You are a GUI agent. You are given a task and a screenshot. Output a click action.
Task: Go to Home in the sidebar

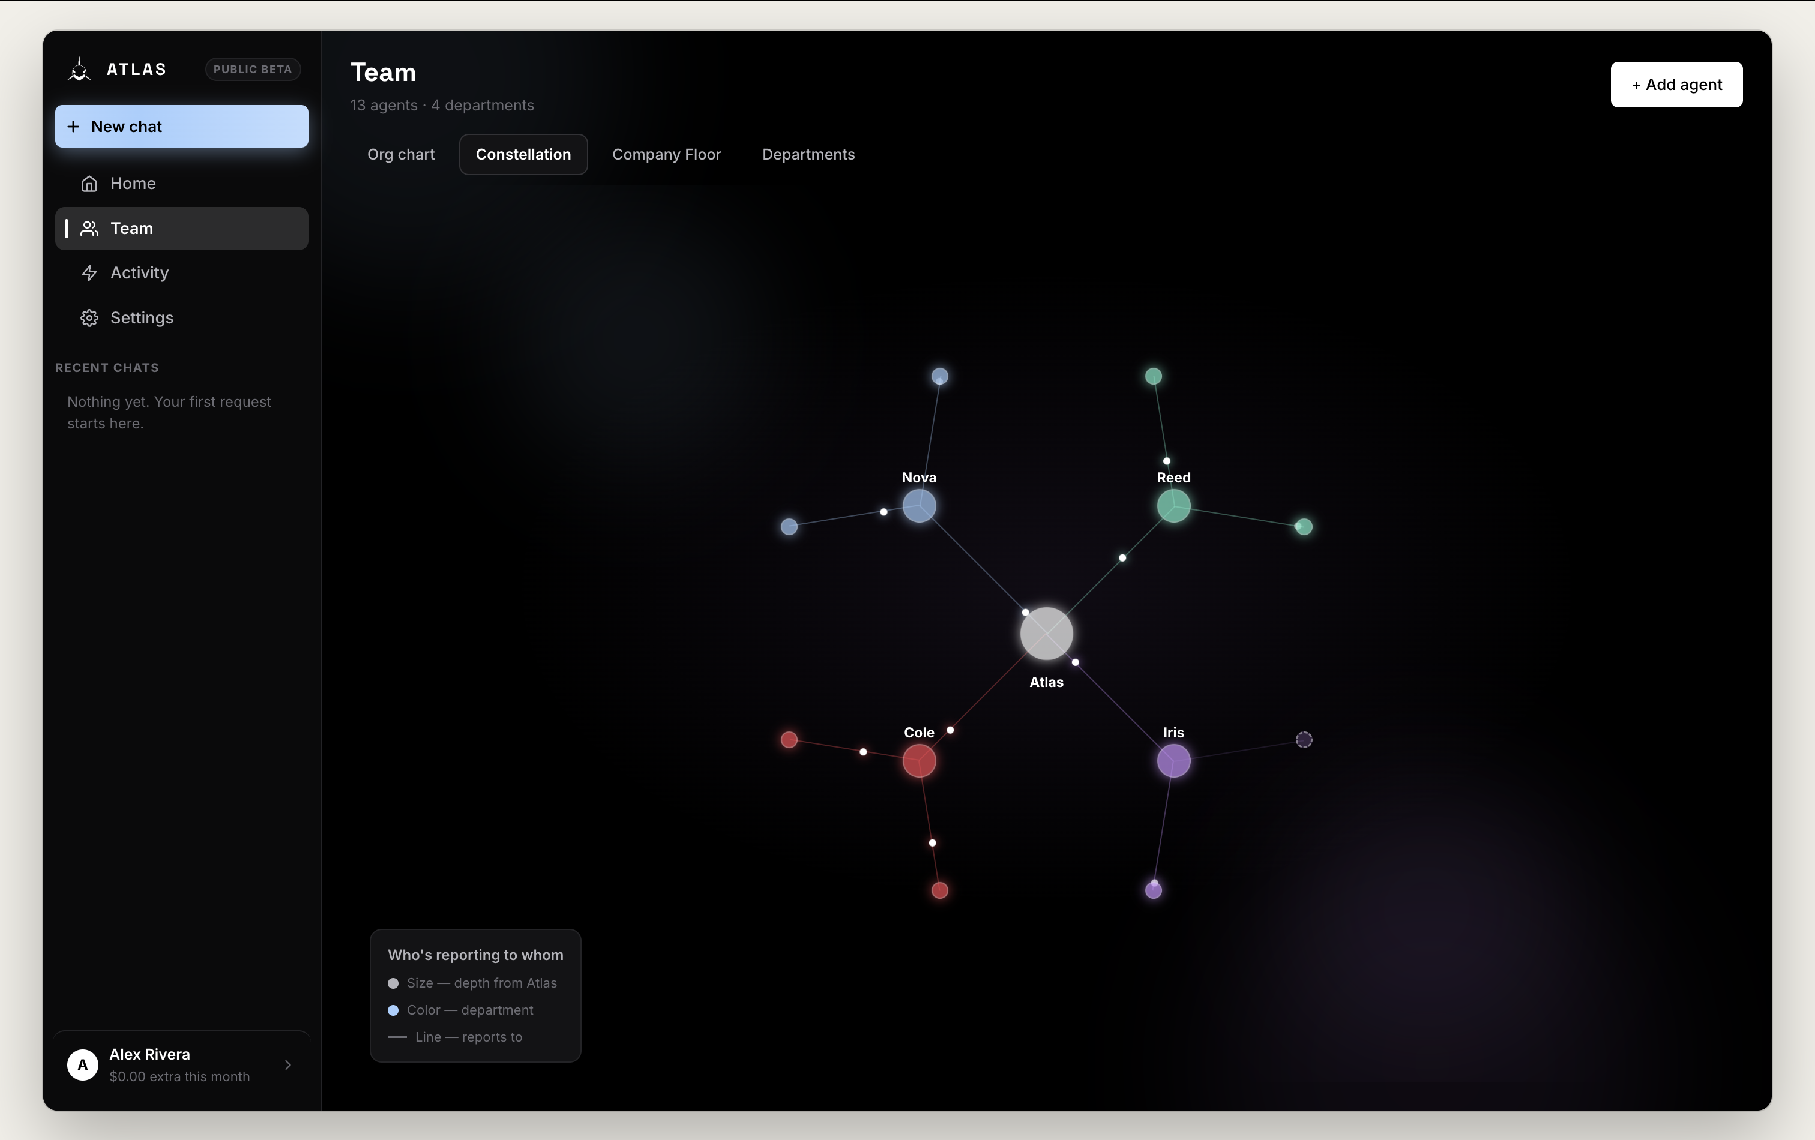point(182,184)
